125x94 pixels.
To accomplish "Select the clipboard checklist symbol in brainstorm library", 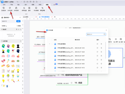I will click(x=3, y=71).
